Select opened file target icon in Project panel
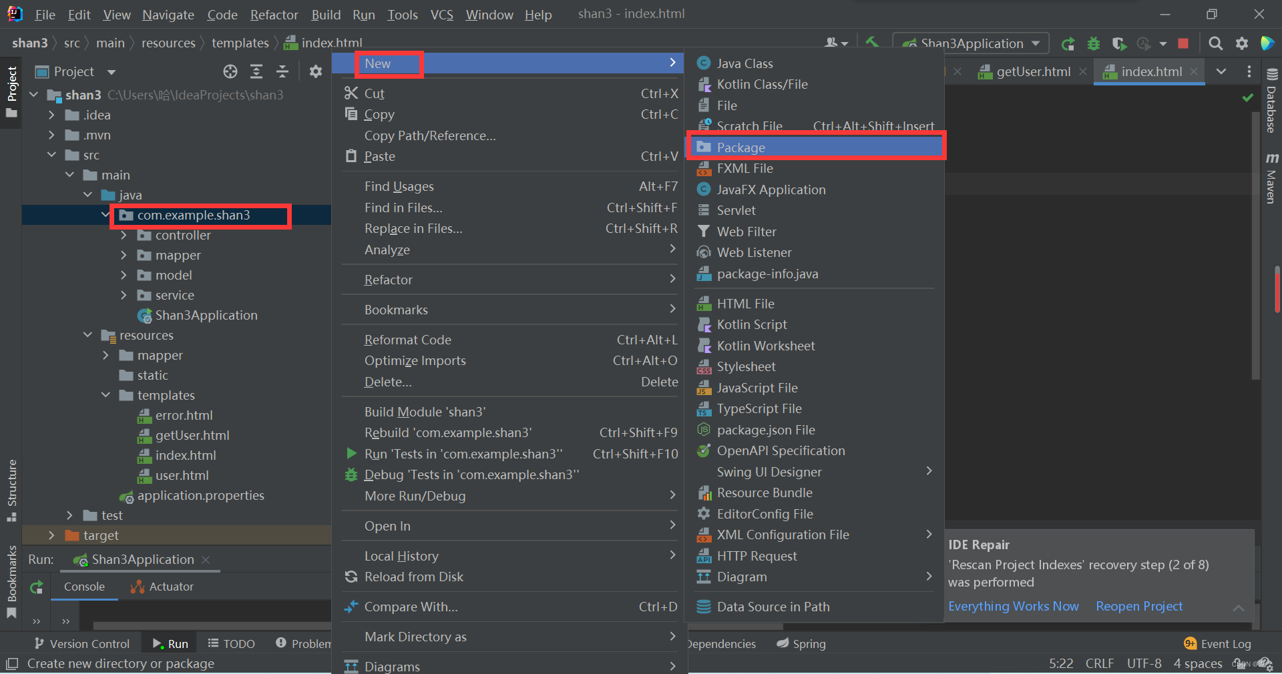Image resolution: width=1282 pixels, height=674 pixels. [x=230, y=71]
